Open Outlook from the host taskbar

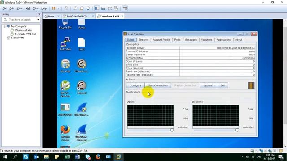point(36,157)
